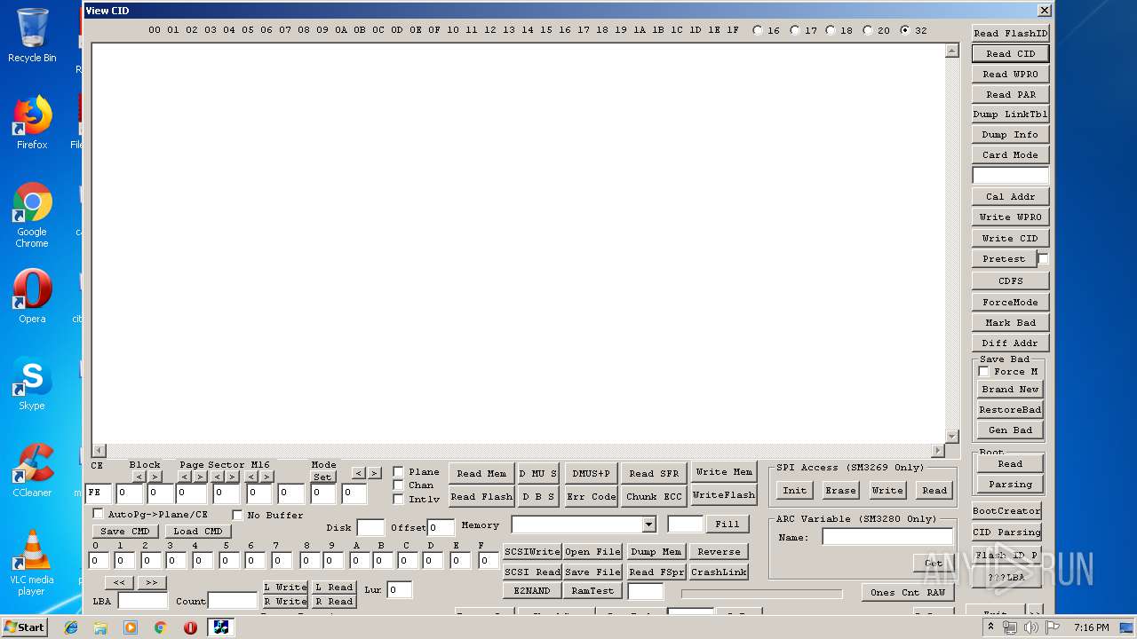1137x639 pixels.
Task: Open File Explorer from the taskbar
Action: pyautogui.click(x=100, y=627)
